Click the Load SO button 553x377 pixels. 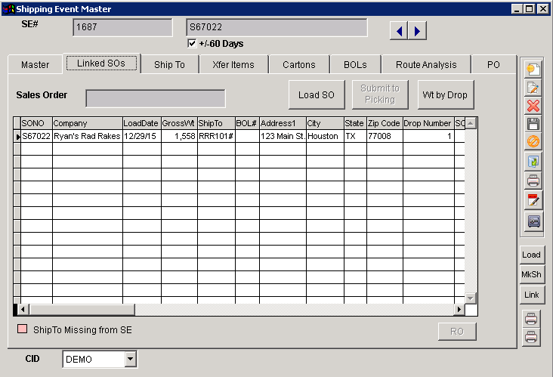point(316,95)
